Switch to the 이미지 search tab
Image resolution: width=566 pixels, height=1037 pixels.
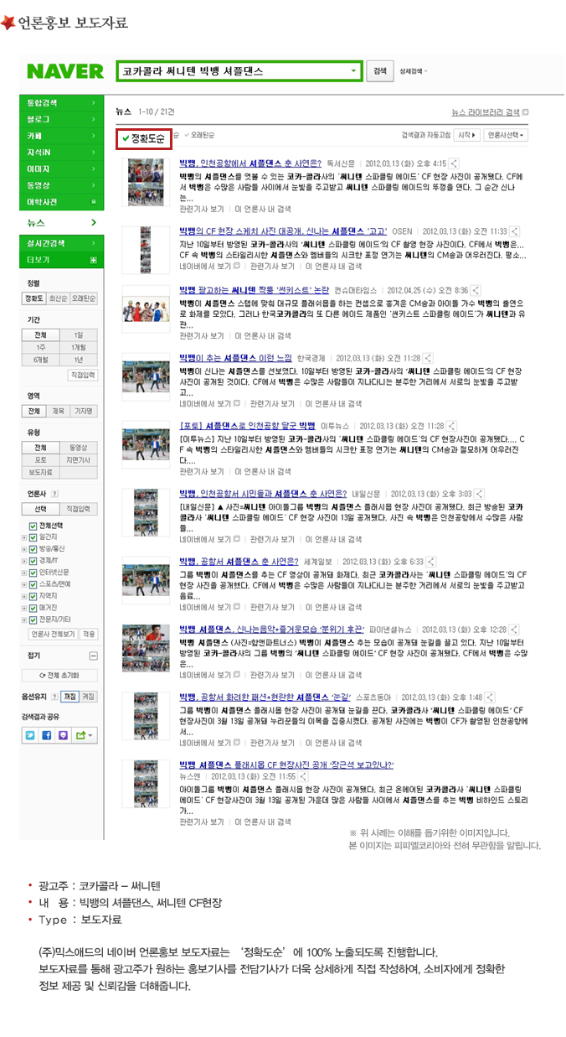click(60, 169)
